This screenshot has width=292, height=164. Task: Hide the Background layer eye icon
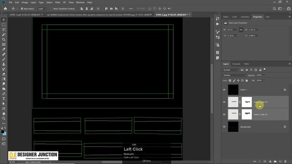pyautogui.click(x=224, y=127)
